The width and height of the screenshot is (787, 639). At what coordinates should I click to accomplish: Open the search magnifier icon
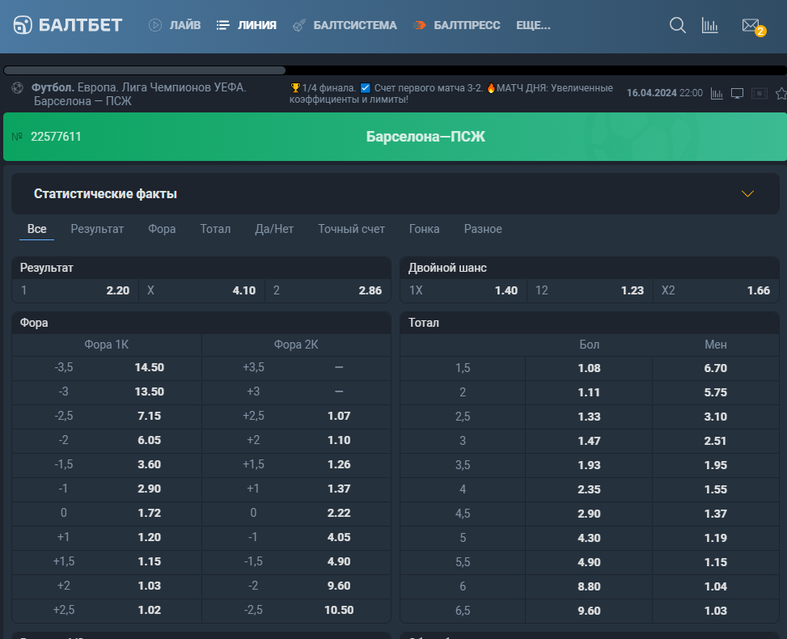coord(678,25)
